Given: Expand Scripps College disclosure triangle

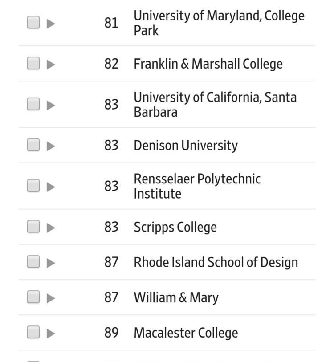Looking at the screenshot, I should point(51,228).
